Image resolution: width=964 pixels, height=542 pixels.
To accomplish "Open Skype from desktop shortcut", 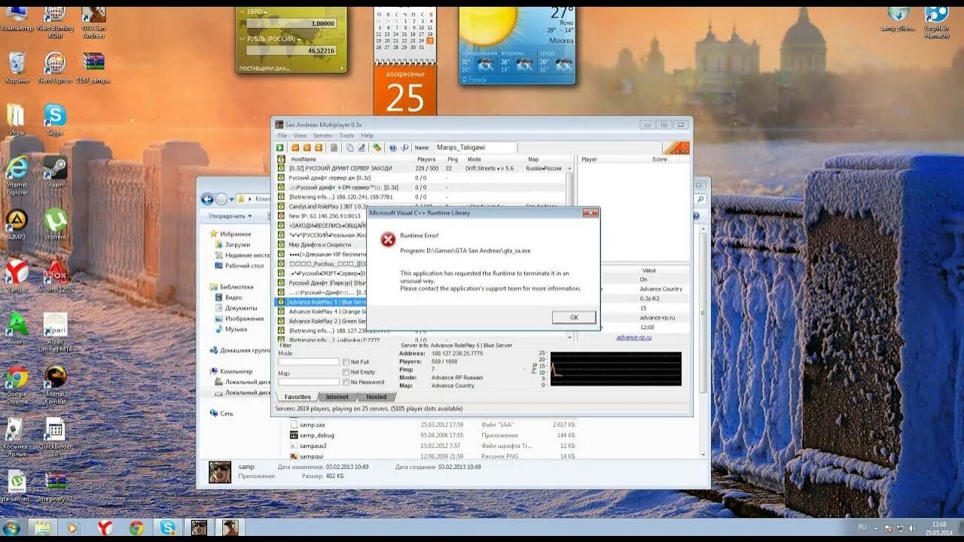I will tap(54, 120).
